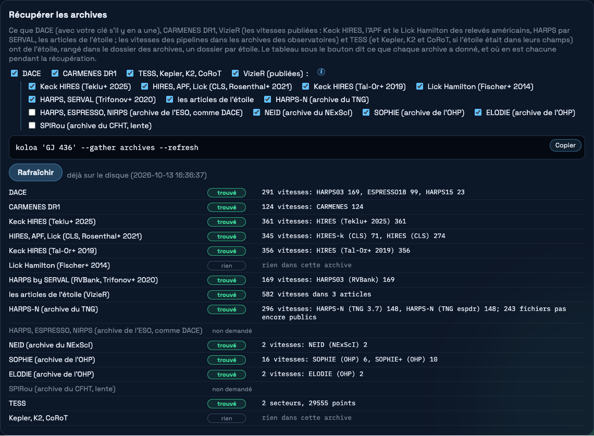
Task: Click the Rafraîchir button
Action: pos(35,172)
